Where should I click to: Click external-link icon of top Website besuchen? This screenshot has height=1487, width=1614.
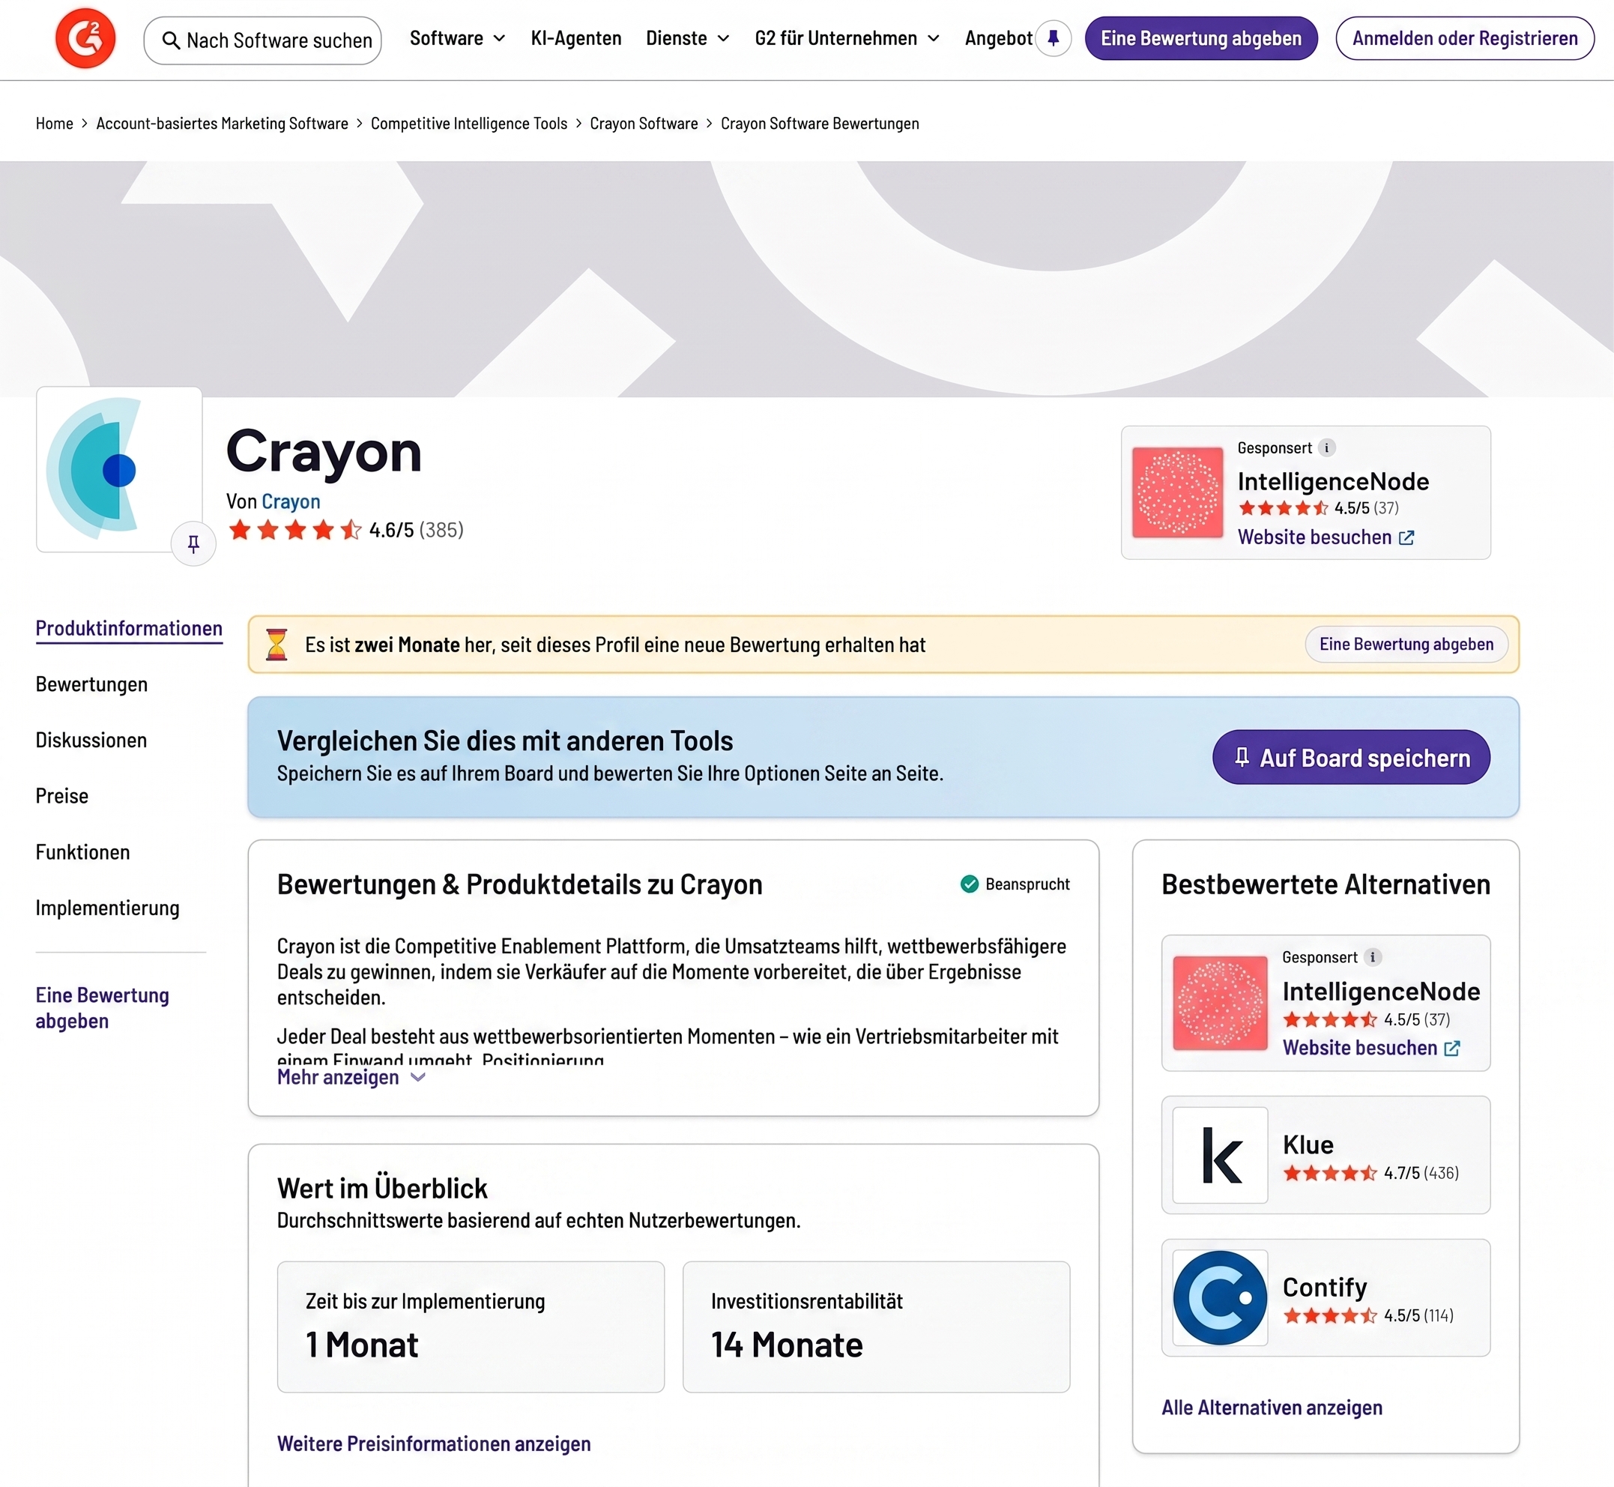tap(1406, 537)
